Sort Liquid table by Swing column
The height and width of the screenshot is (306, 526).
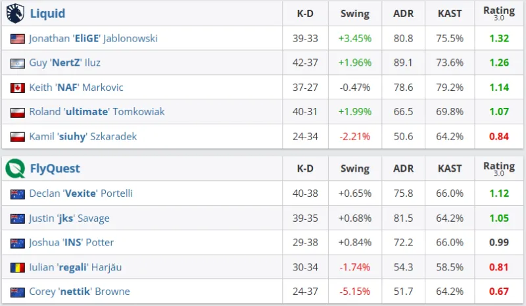[x=355, y=14]
